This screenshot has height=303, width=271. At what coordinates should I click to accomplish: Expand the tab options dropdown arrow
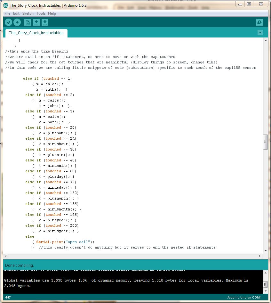260,32
